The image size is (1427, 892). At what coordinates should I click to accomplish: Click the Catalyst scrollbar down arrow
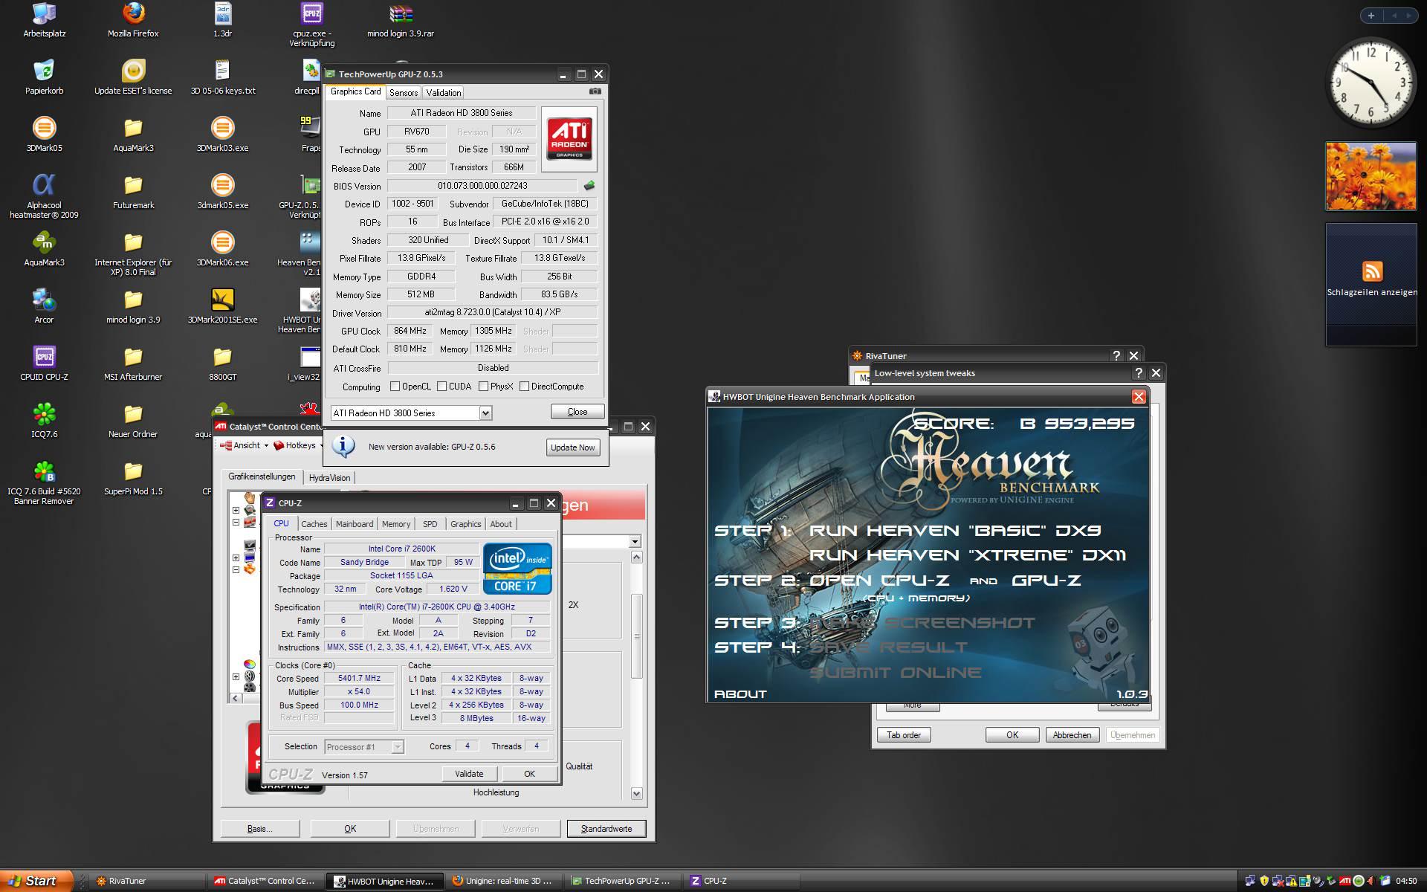636,794
